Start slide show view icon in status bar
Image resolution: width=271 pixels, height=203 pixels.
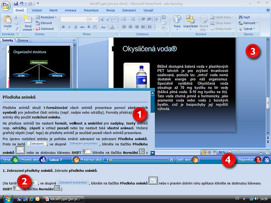tap(214, 152)
